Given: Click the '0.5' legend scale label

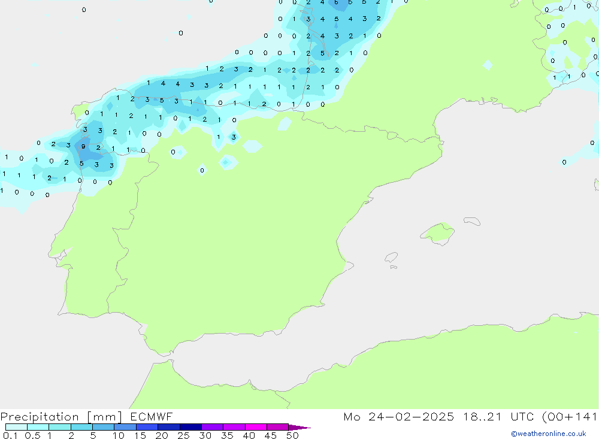Looking at the screenshot, I should 32,435.
